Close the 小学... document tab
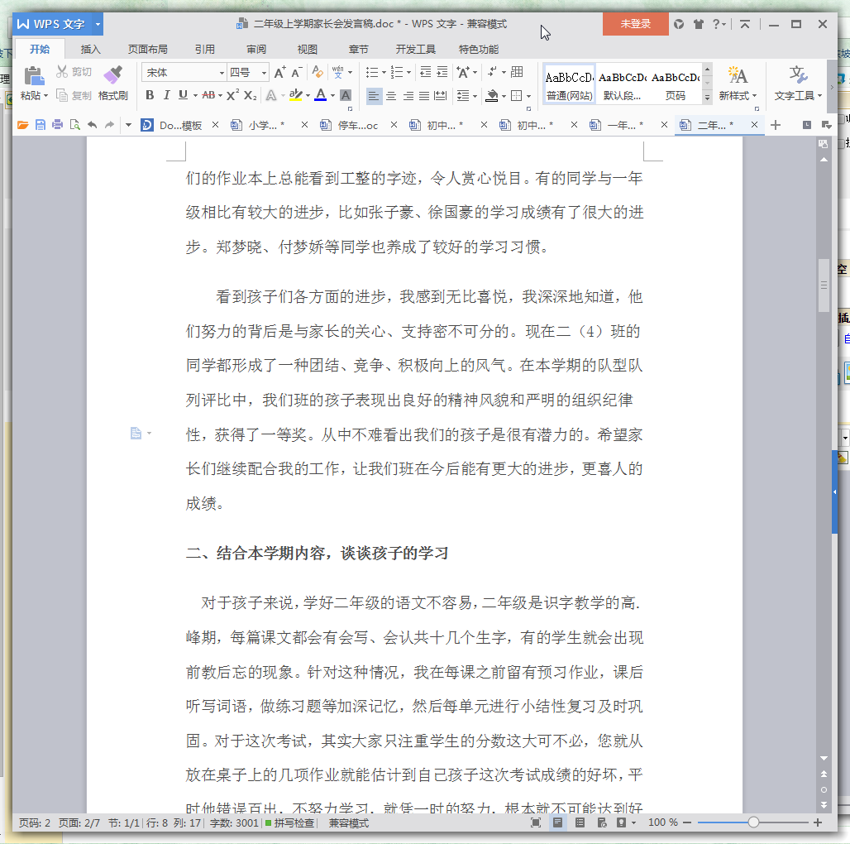The width and height of the screenshot is (850, 844). 304,125
